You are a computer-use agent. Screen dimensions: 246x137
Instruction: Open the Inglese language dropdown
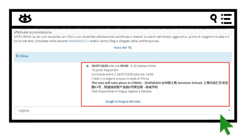point(123,110)
